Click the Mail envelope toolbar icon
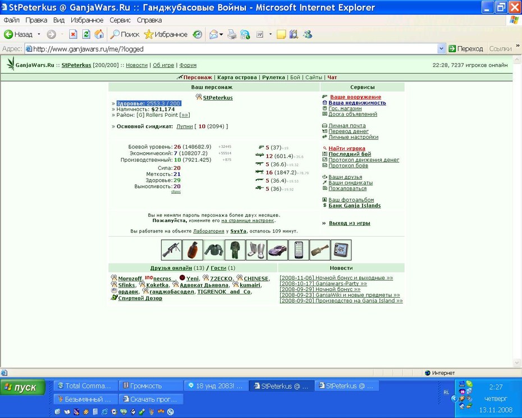Screen dimensions: 522x418 213,34
